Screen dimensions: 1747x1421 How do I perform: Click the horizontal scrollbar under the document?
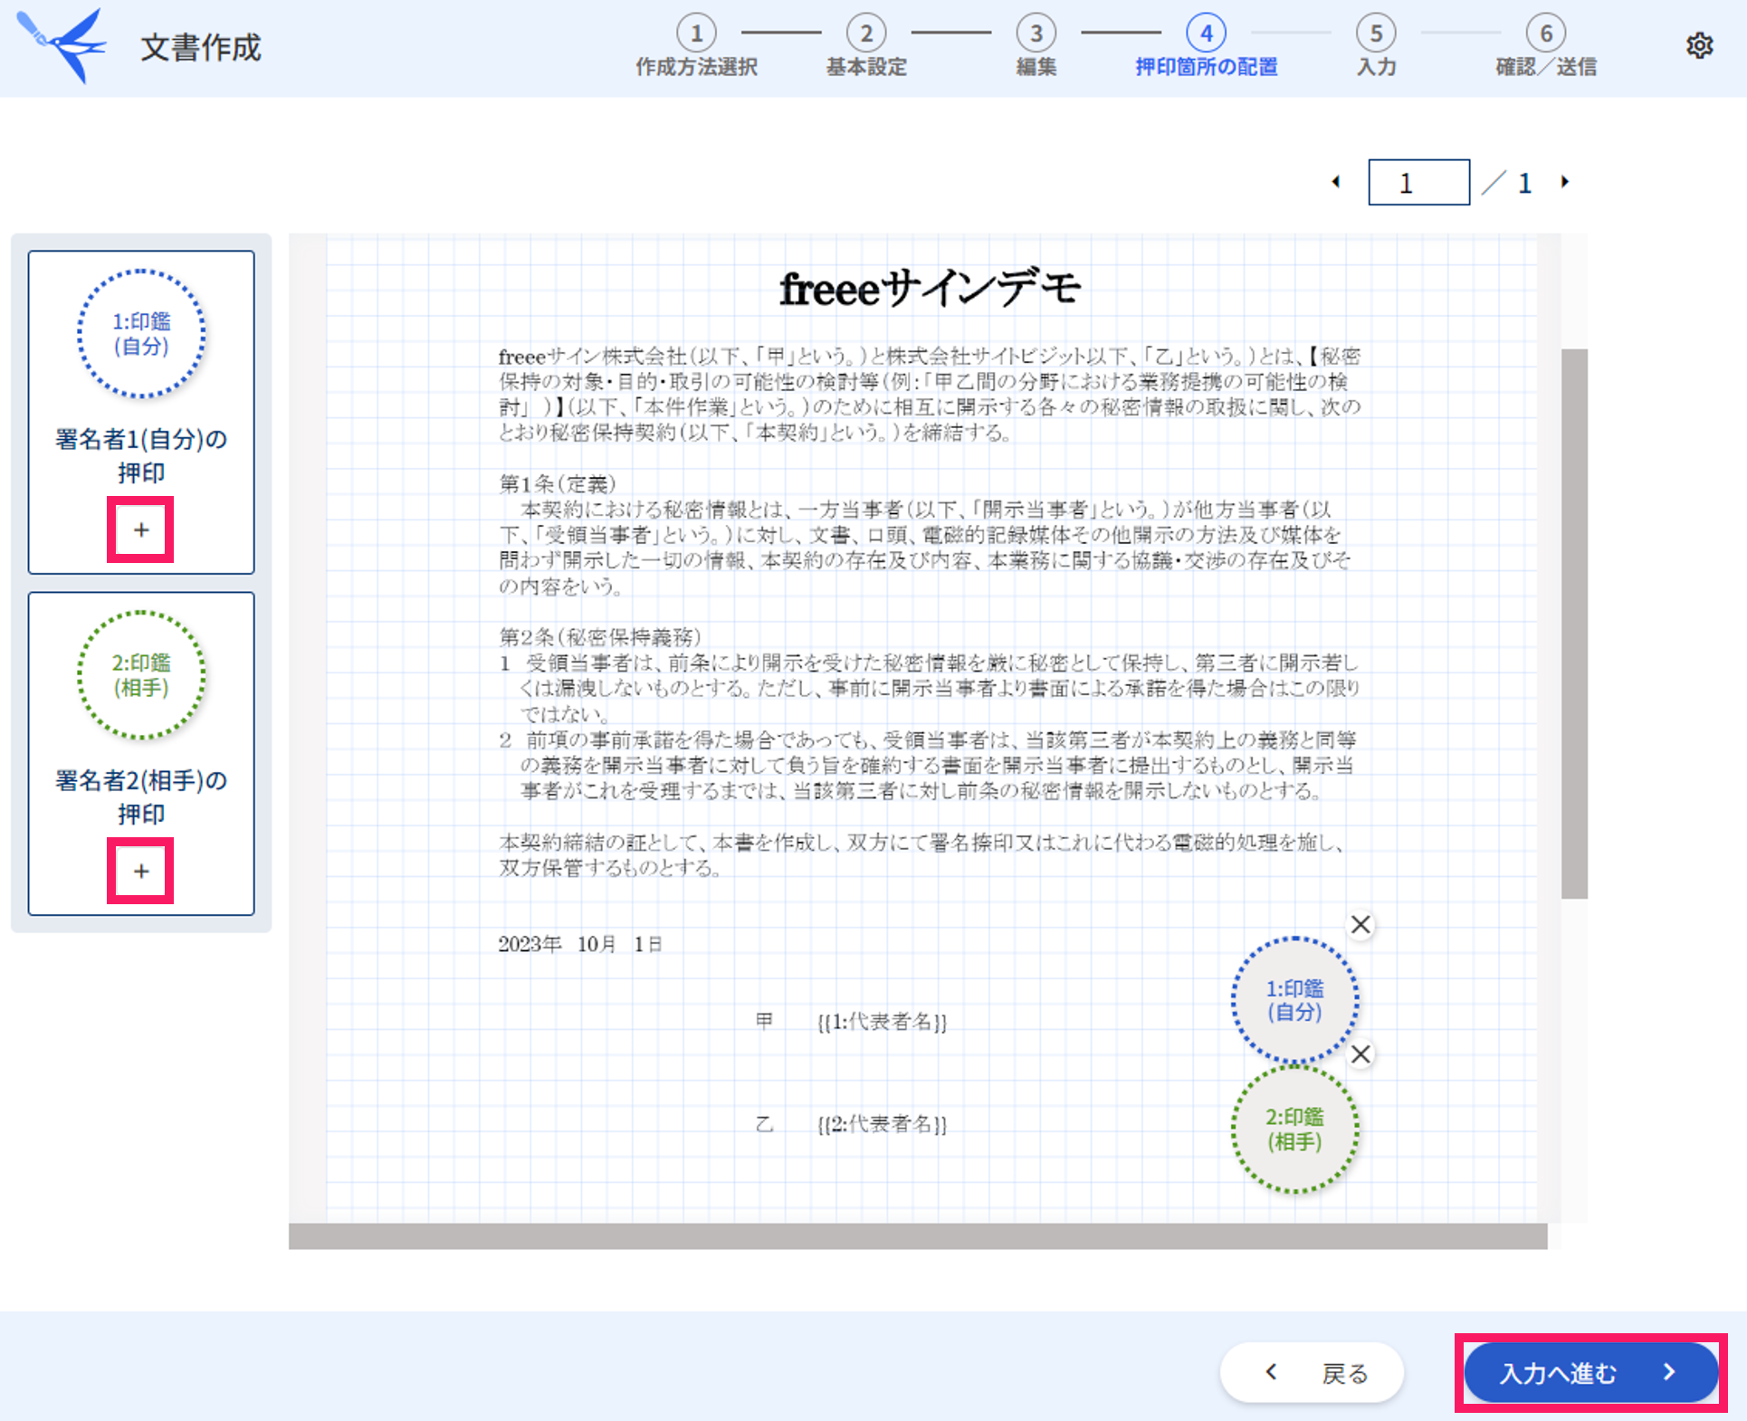coord(918,1235)
